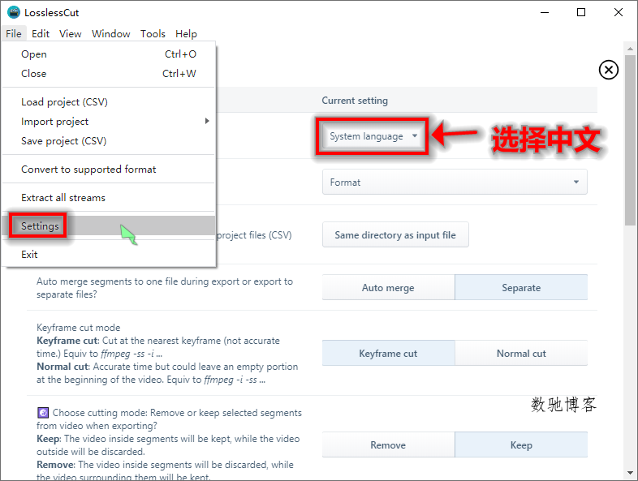Click the scrollbar down arrow

coord(630,473)
